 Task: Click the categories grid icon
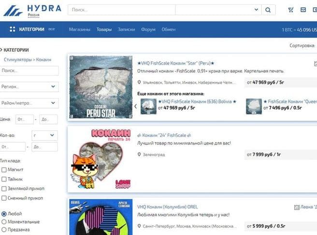click(13, 29)
